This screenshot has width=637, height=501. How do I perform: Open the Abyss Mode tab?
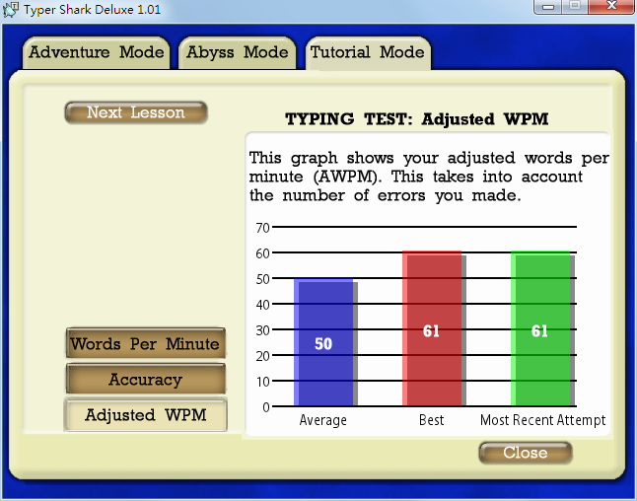coord(238,53)
